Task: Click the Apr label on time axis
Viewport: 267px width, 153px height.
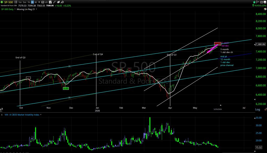Action: tap(170, 108)
